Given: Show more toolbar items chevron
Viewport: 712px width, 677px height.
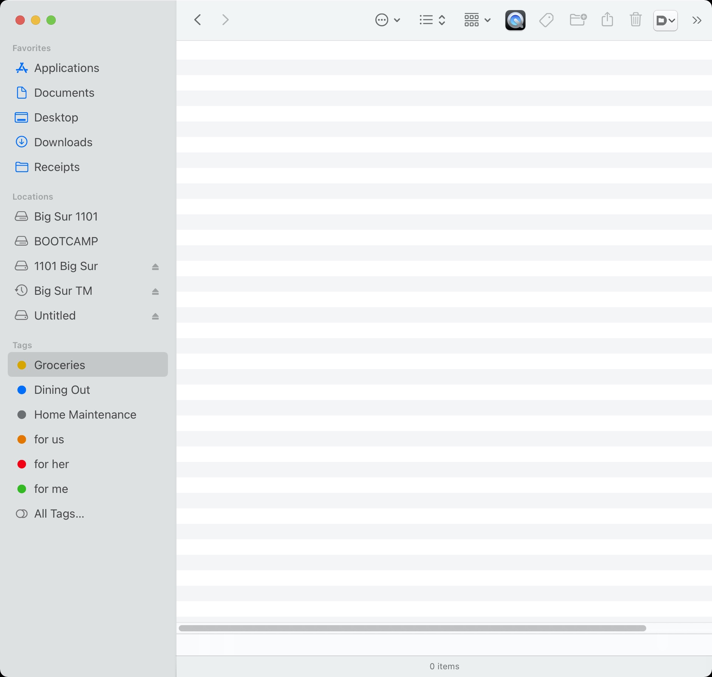Looking at the screenshot, I should pos(697,20).
